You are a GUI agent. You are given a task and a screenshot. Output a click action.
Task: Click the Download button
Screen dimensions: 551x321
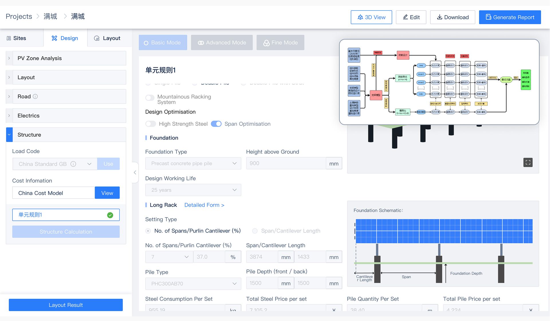(453, 17)
